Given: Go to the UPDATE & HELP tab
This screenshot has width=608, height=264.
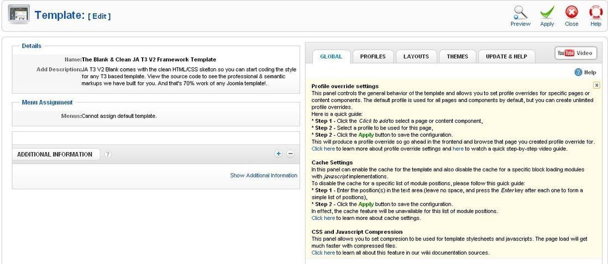Looking at the screenshot, I should point(506,56).
